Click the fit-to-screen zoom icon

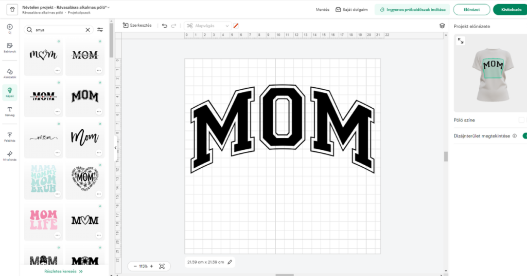[x=162, y=266]
